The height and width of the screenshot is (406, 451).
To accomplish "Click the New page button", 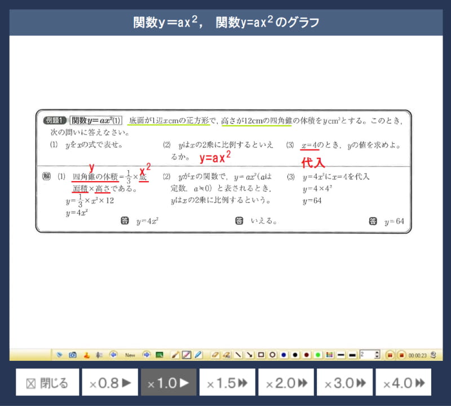I will click(130, 355).
